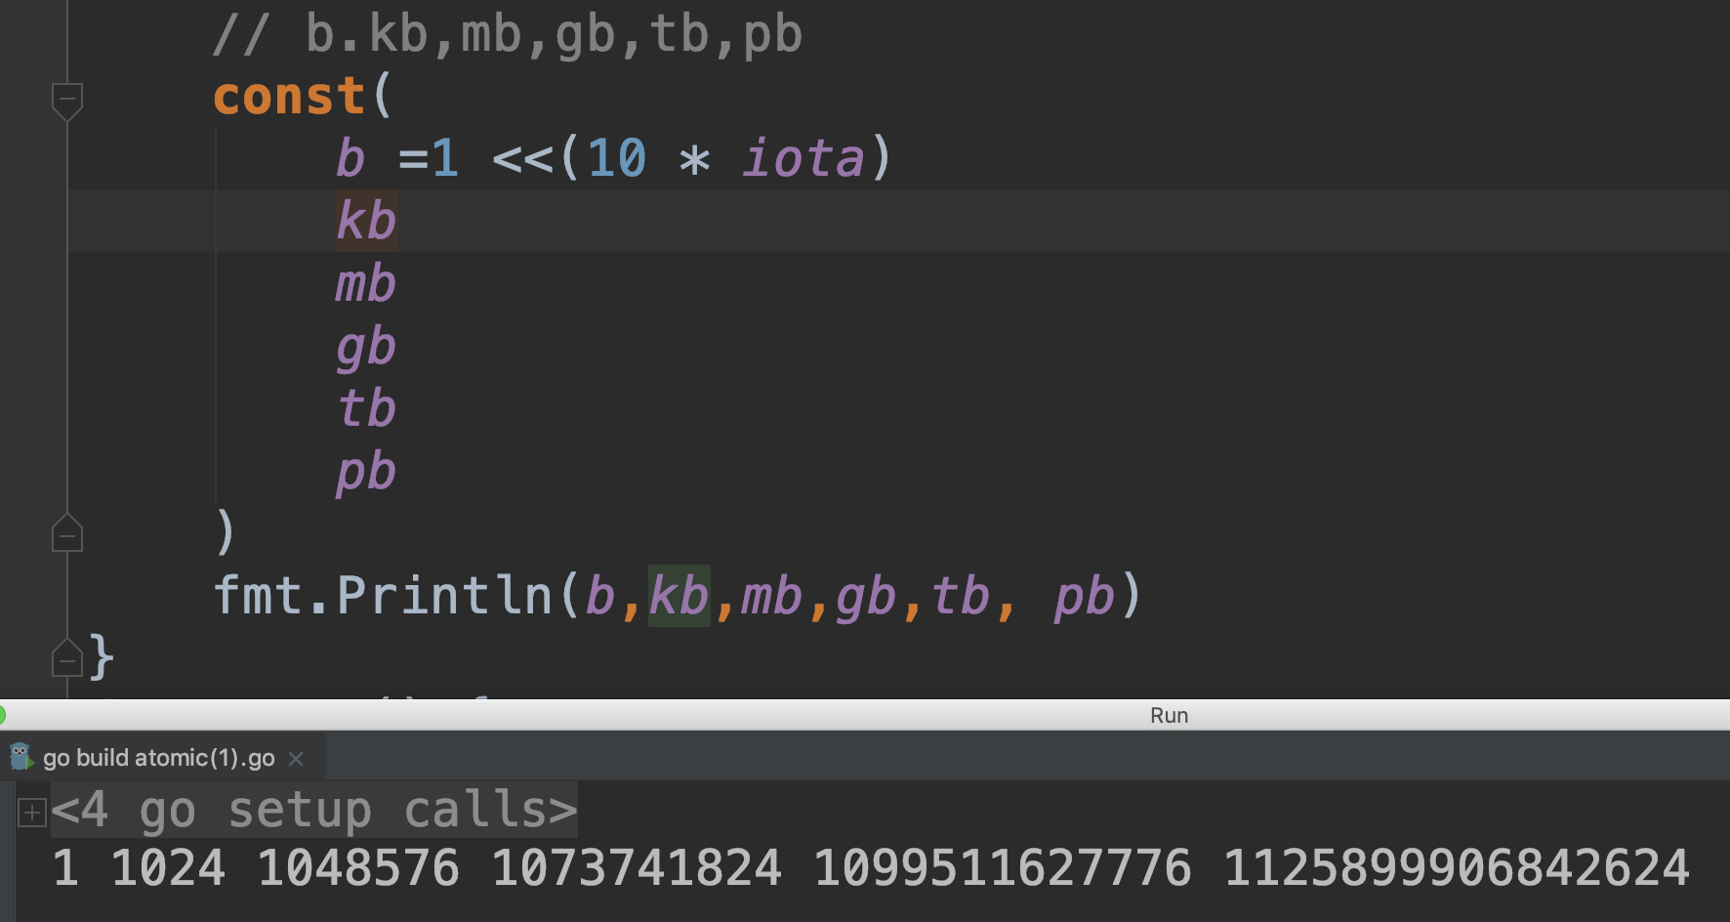Image resolution: width=1730 pixels, height=922 pixels.
Task: Click the output value 1125899906842624
Action: click(x=1457, y=868)
